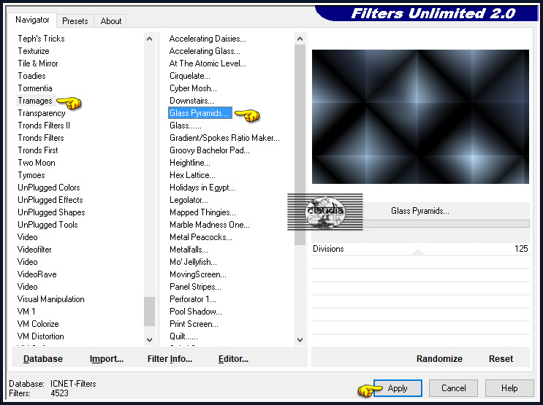
Task: Select Tronds Filters II category
Action: pos(44,126)
